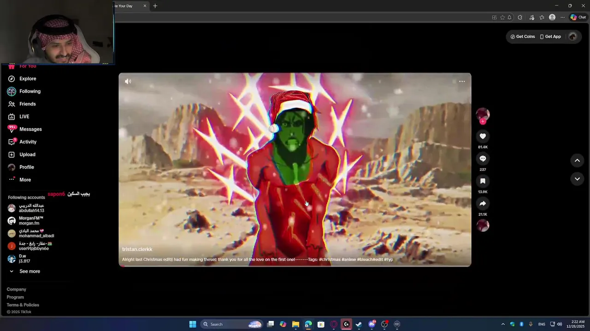Like the video with heart icon

tap(483, 136)
